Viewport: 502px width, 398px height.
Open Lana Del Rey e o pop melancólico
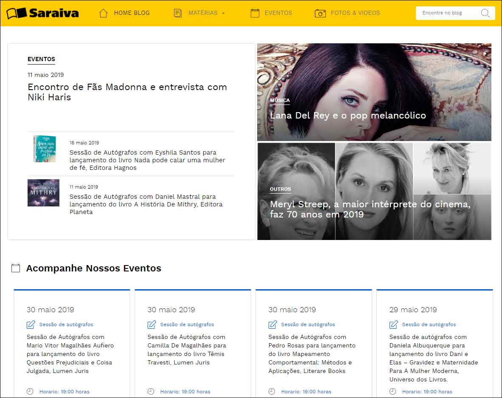click(348, 116)
